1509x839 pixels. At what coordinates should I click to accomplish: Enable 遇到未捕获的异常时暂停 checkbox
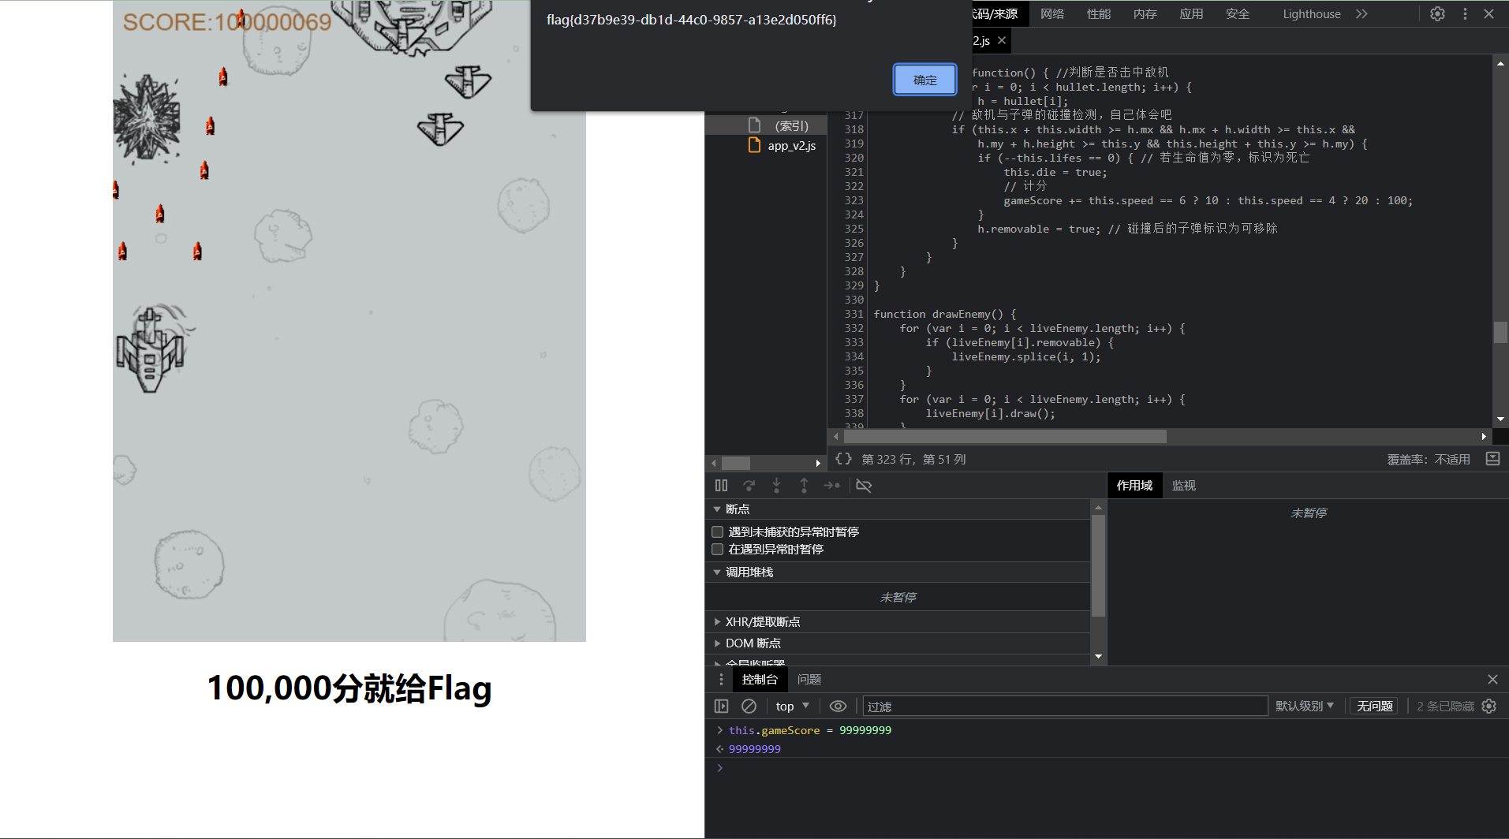tap(718, 532)
